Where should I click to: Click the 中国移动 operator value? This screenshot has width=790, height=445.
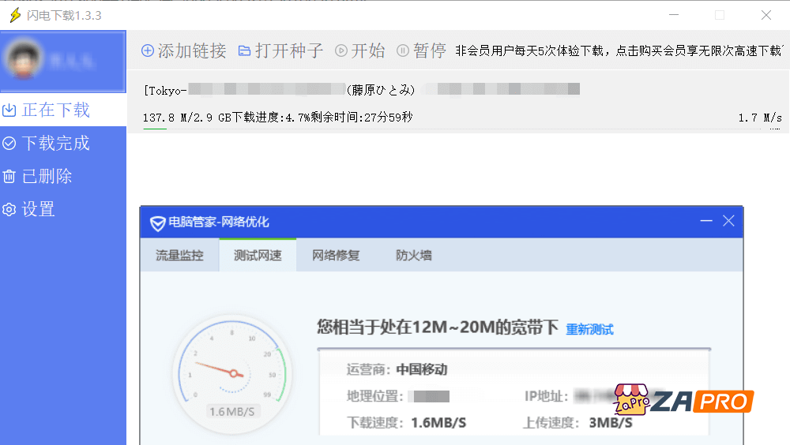pos(422,369)
